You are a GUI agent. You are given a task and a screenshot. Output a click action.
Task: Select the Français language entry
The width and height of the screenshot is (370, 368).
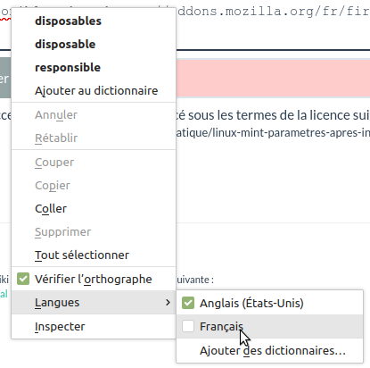(269, 326)
